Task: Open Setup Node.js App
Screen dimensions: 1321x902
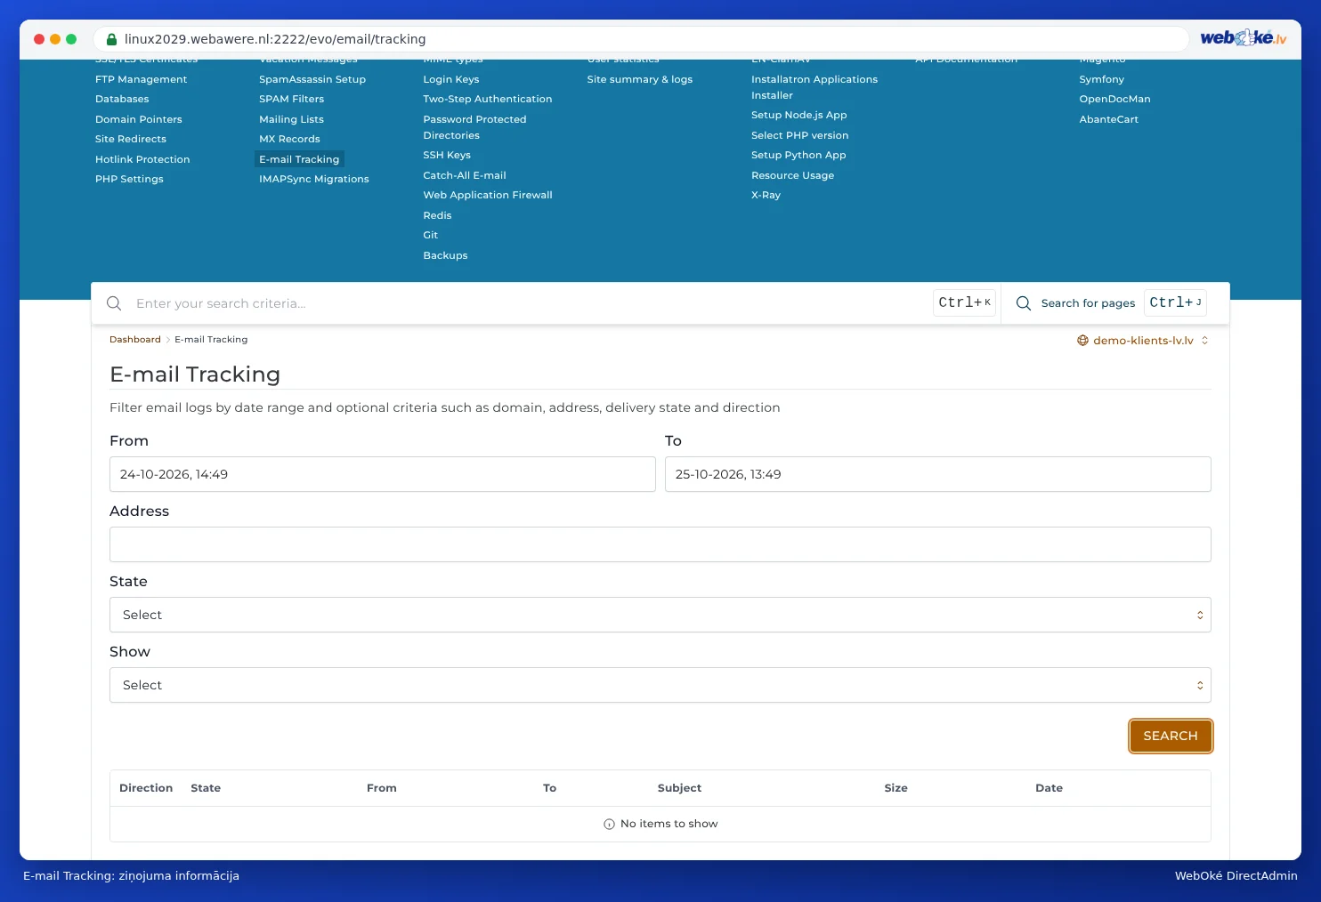Action: coord(798,115)
